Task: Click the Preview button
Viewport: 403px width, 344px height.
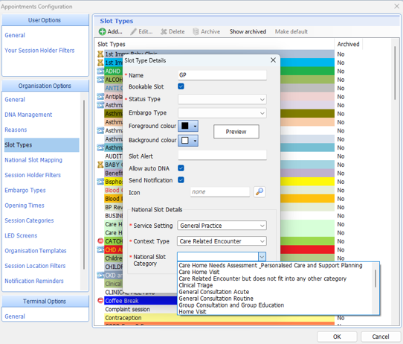Action: coord(236,132)
